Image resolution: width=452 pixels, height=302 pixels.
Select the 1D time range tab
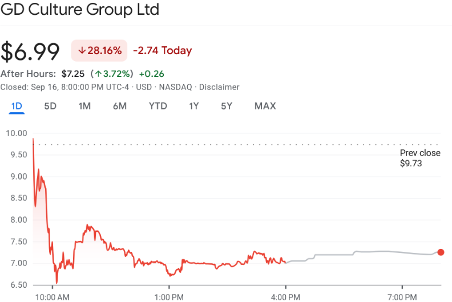pyautogui.click(x=17, y=106)
